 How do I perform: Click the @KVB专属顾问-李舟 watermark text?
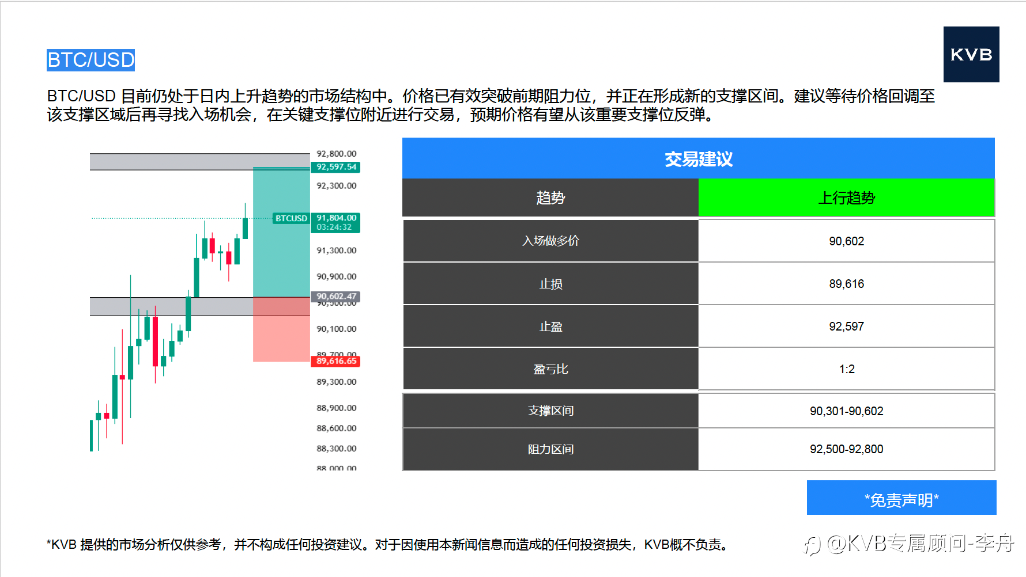(x=921, y=543)
